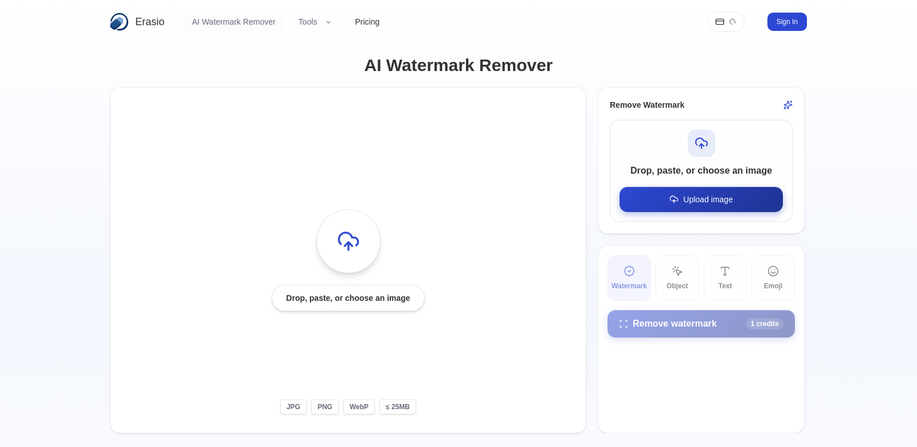Click the JPG format badge
The height and width of the screenshot is (447, 917).
click(293, 407)
